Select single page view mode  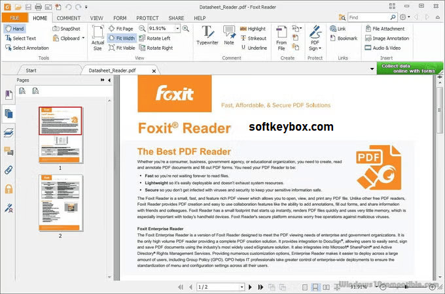305,287
